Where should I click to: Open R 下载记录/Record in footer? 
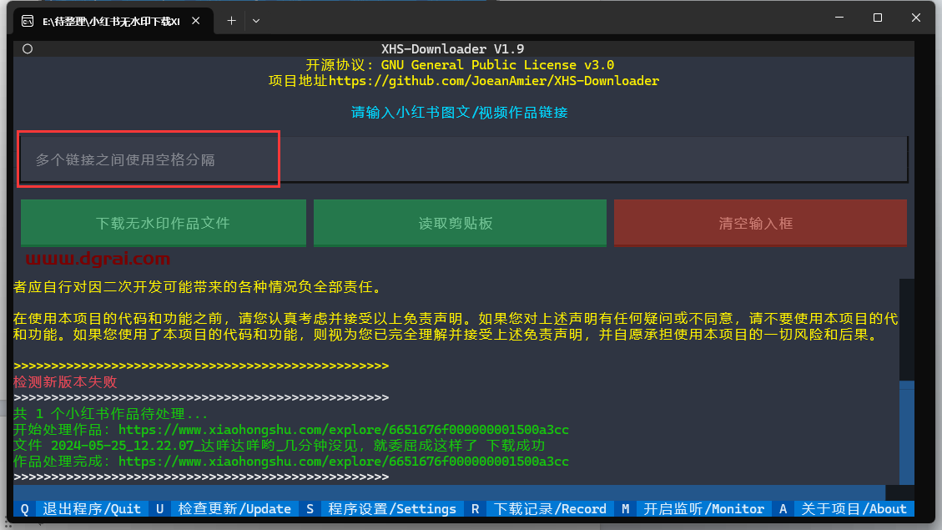click(539, 509)
